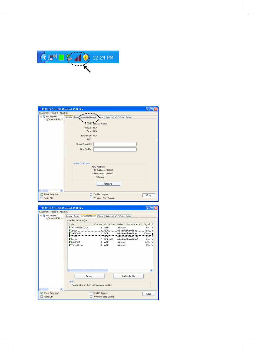
Task: Click the antenna icon beside books
Action: (x=70, y=239)
